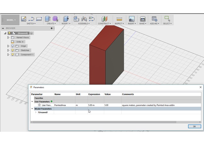Click the PaintedArea expression field 5.00 m
Viewport: 204px width, 145px height.
[x=96, y=105]
